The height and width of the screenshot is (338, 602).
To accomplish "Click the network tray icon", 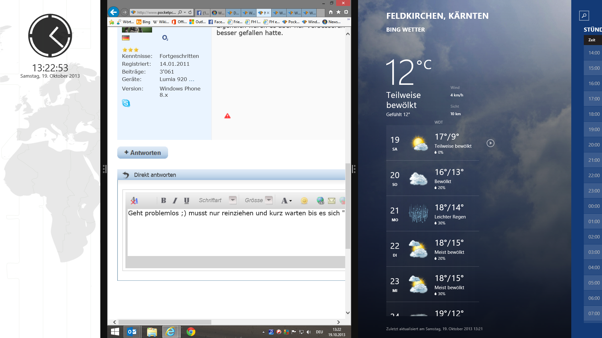I will point(301,332).
